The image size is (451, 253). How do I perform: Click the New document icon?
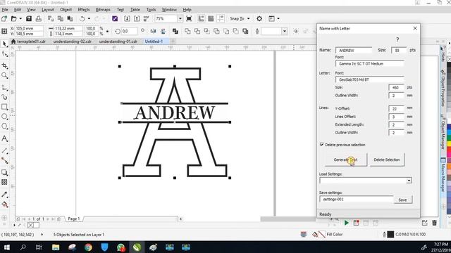click(4, 19)
